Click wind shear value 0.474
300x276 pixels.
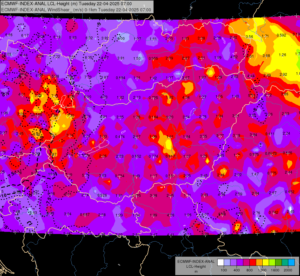120,136
